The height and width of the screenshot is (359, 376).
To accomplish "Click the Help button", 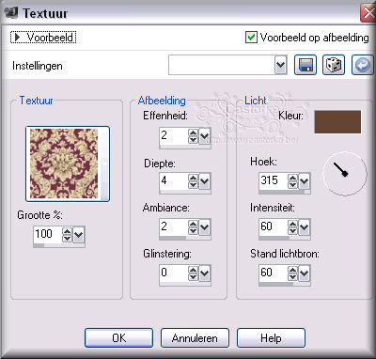I will click(x=271, y=337).
